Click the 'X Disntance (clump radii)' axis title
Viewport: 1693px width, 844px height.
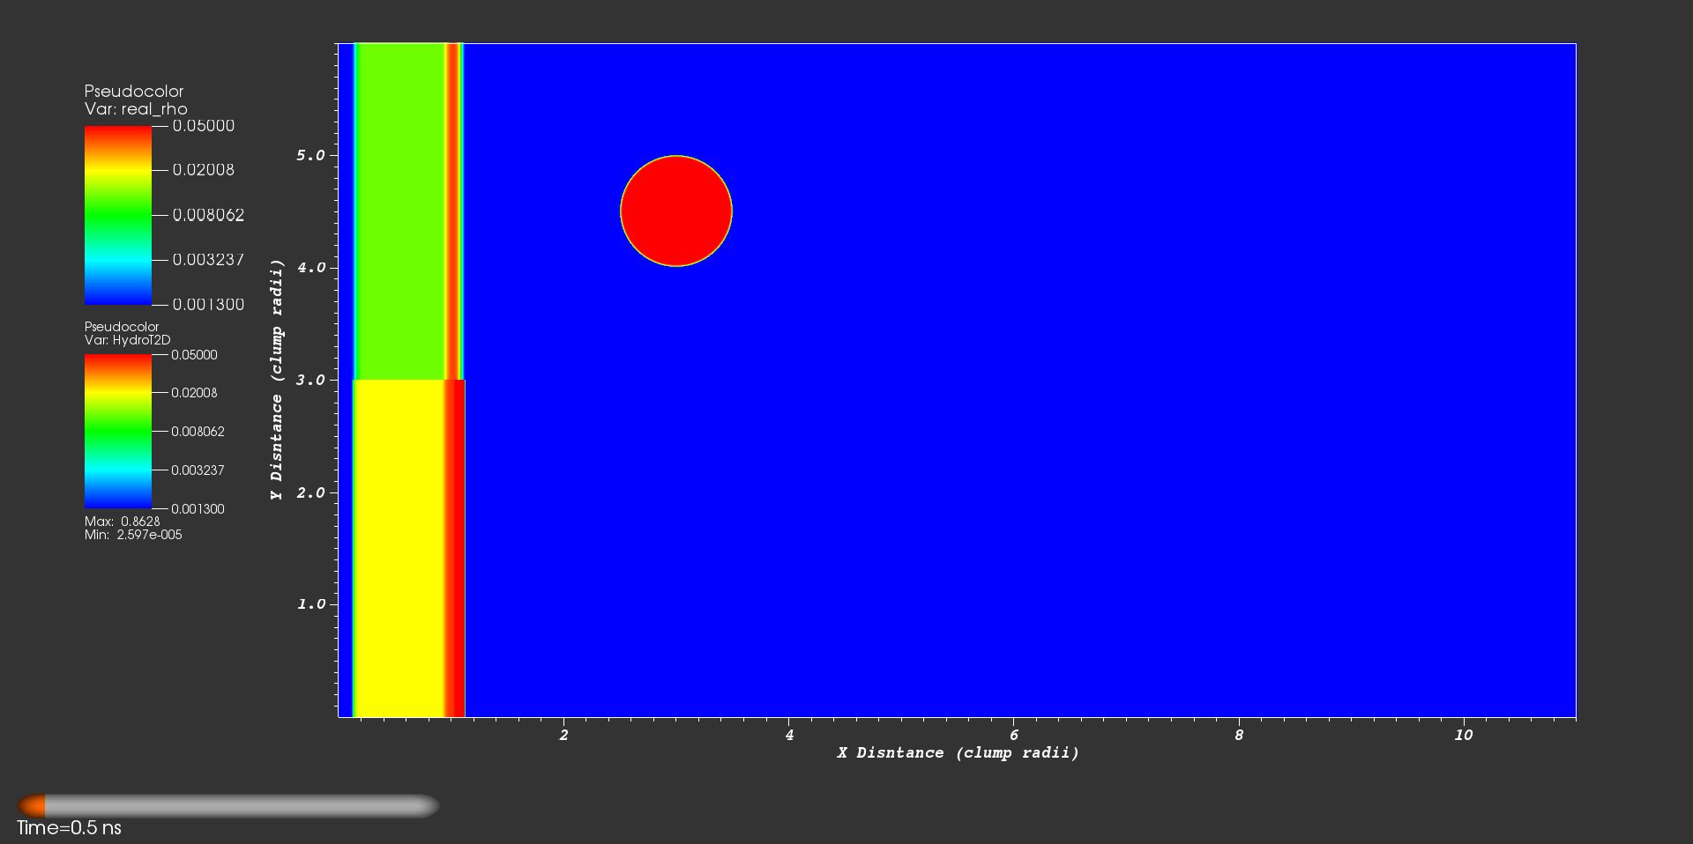958,752
